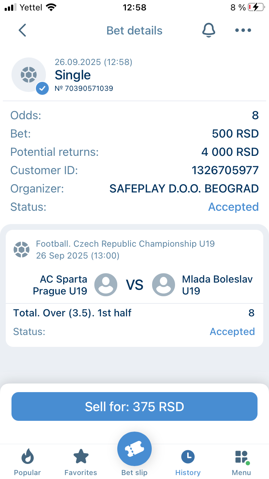Tap the football icon in the event card

coord(22,250)
